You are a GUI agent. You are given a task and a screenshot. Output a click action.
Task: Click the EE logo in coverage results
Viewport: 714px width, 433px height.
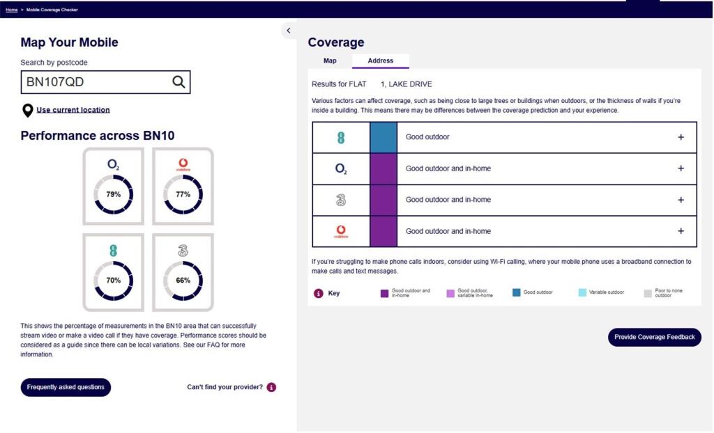pyautogui.click(x=341, y=137)
